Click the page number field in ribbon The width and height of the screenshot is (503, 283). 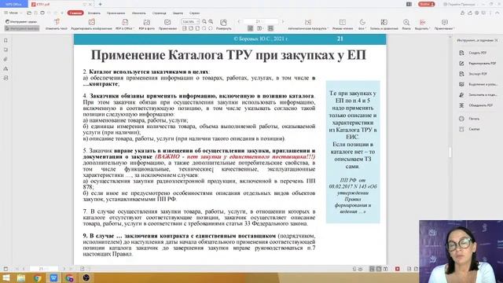pos(260,21)
